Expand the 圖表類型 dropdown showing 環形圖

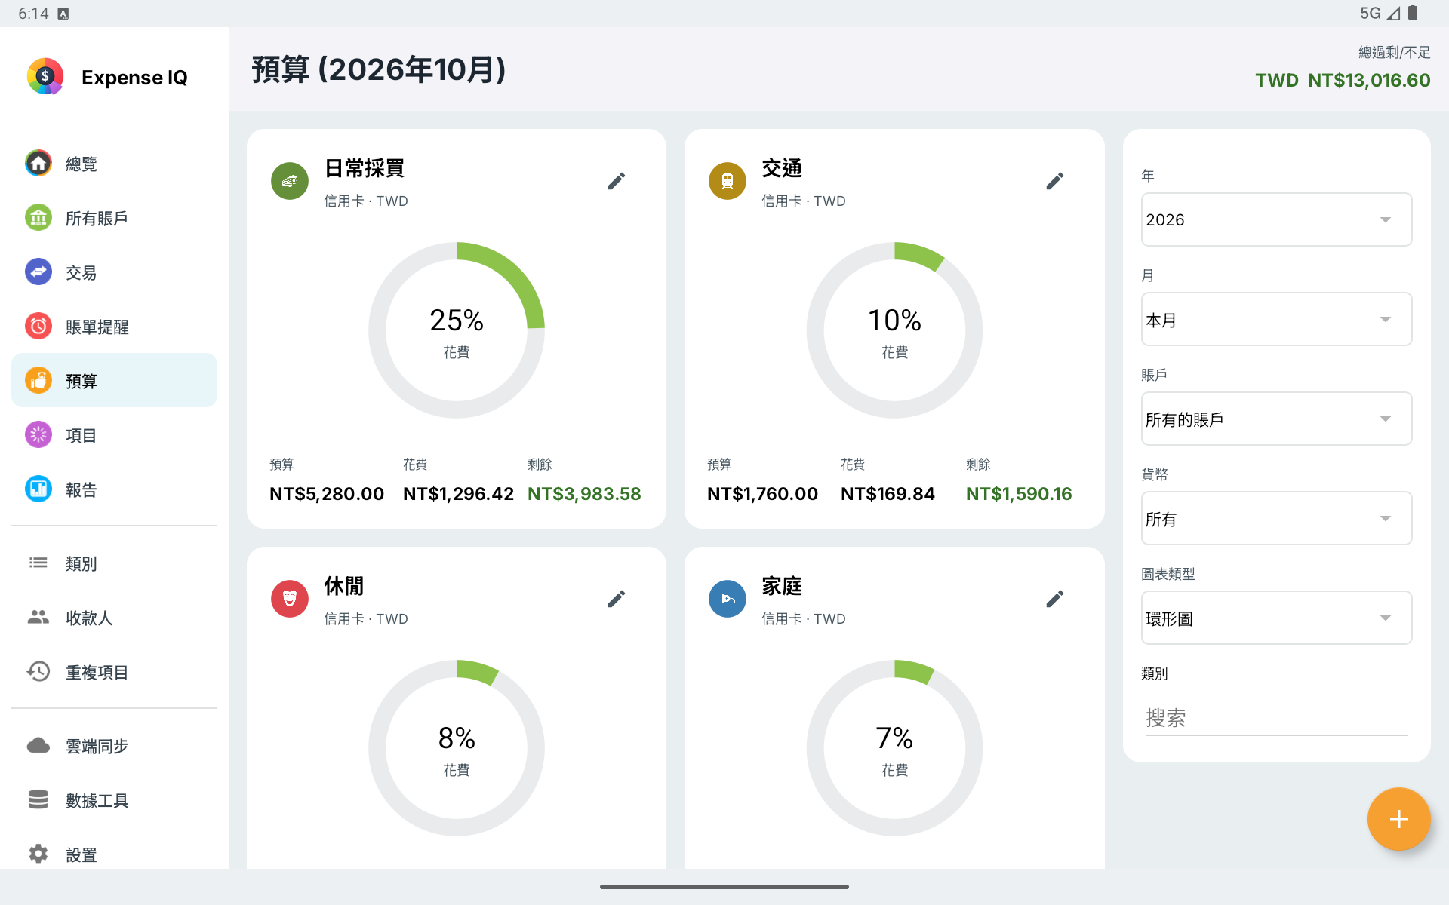pos(1276,618)
